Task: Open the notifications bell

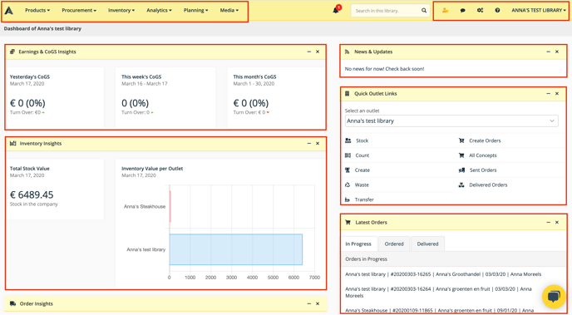Action: point(336,10)
